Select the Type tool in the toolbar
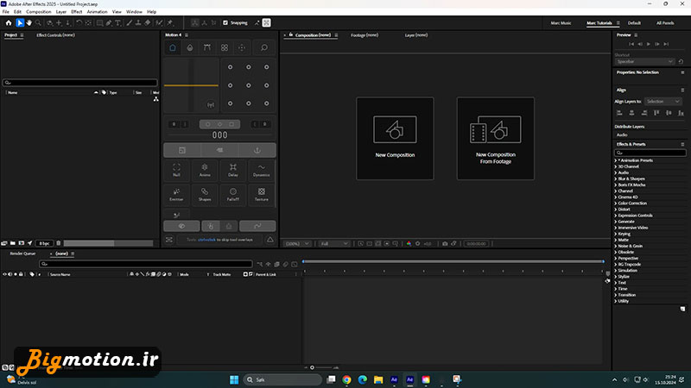This screenshot has width=691, height=388. (117, 22)
